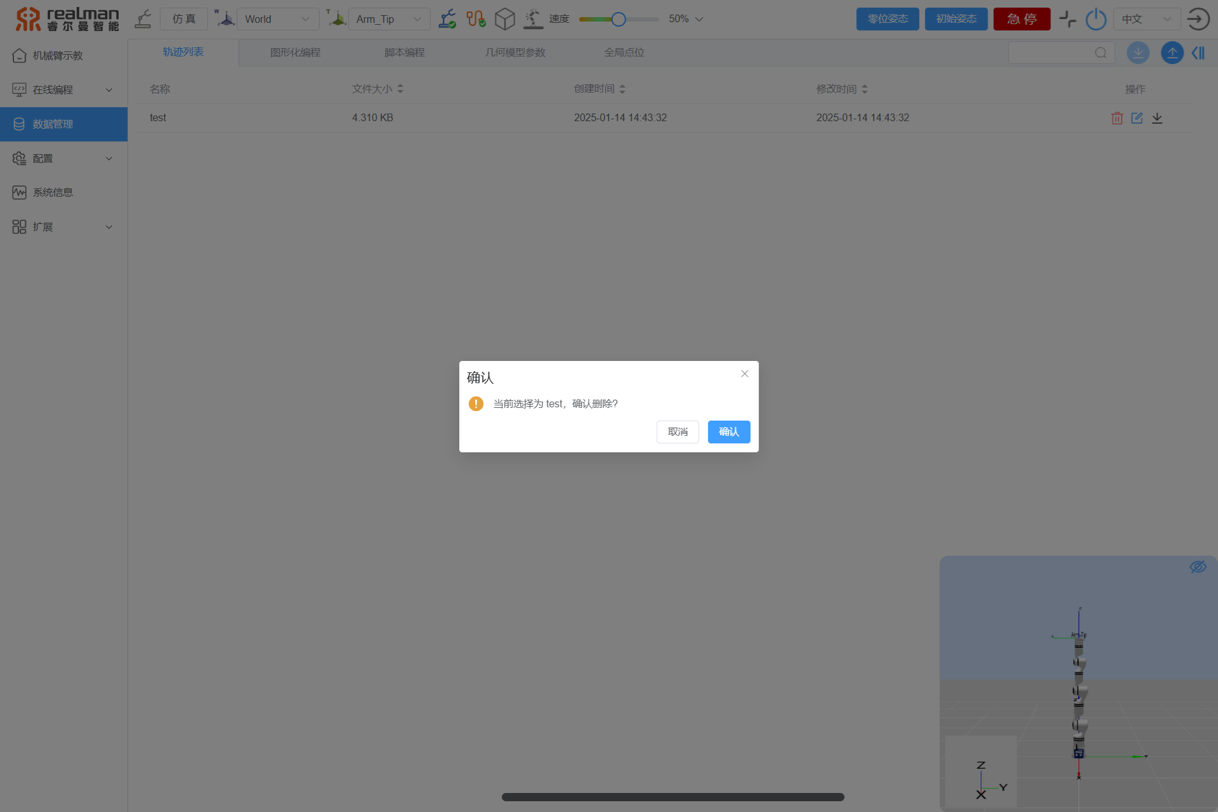Click the emergency stop icon
This screenshot has height=812, width=1218.
click(x=1021, y=18)
